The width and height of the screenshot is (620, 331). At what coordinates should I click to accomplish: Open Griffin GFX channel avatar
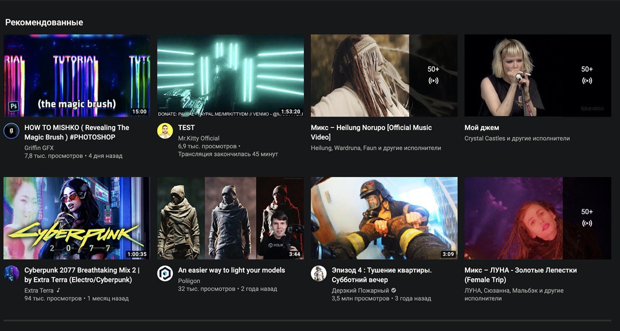point(11,131)
